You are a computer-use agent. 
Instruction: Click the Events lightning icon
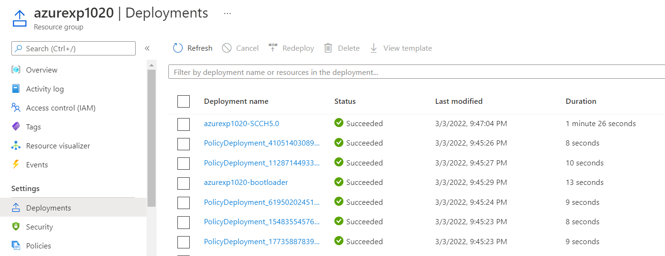coord(16,165)
